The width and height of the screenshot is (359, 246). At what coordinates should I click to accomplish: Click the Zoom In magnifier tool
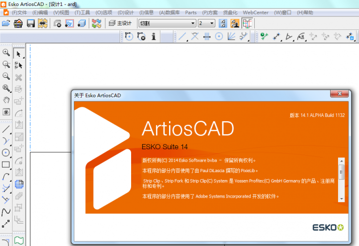pyautogui.click(x=6, y=52)
